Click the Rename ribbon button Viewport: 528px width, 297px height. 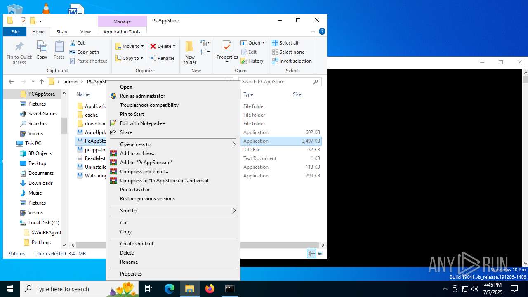[162, 58]
